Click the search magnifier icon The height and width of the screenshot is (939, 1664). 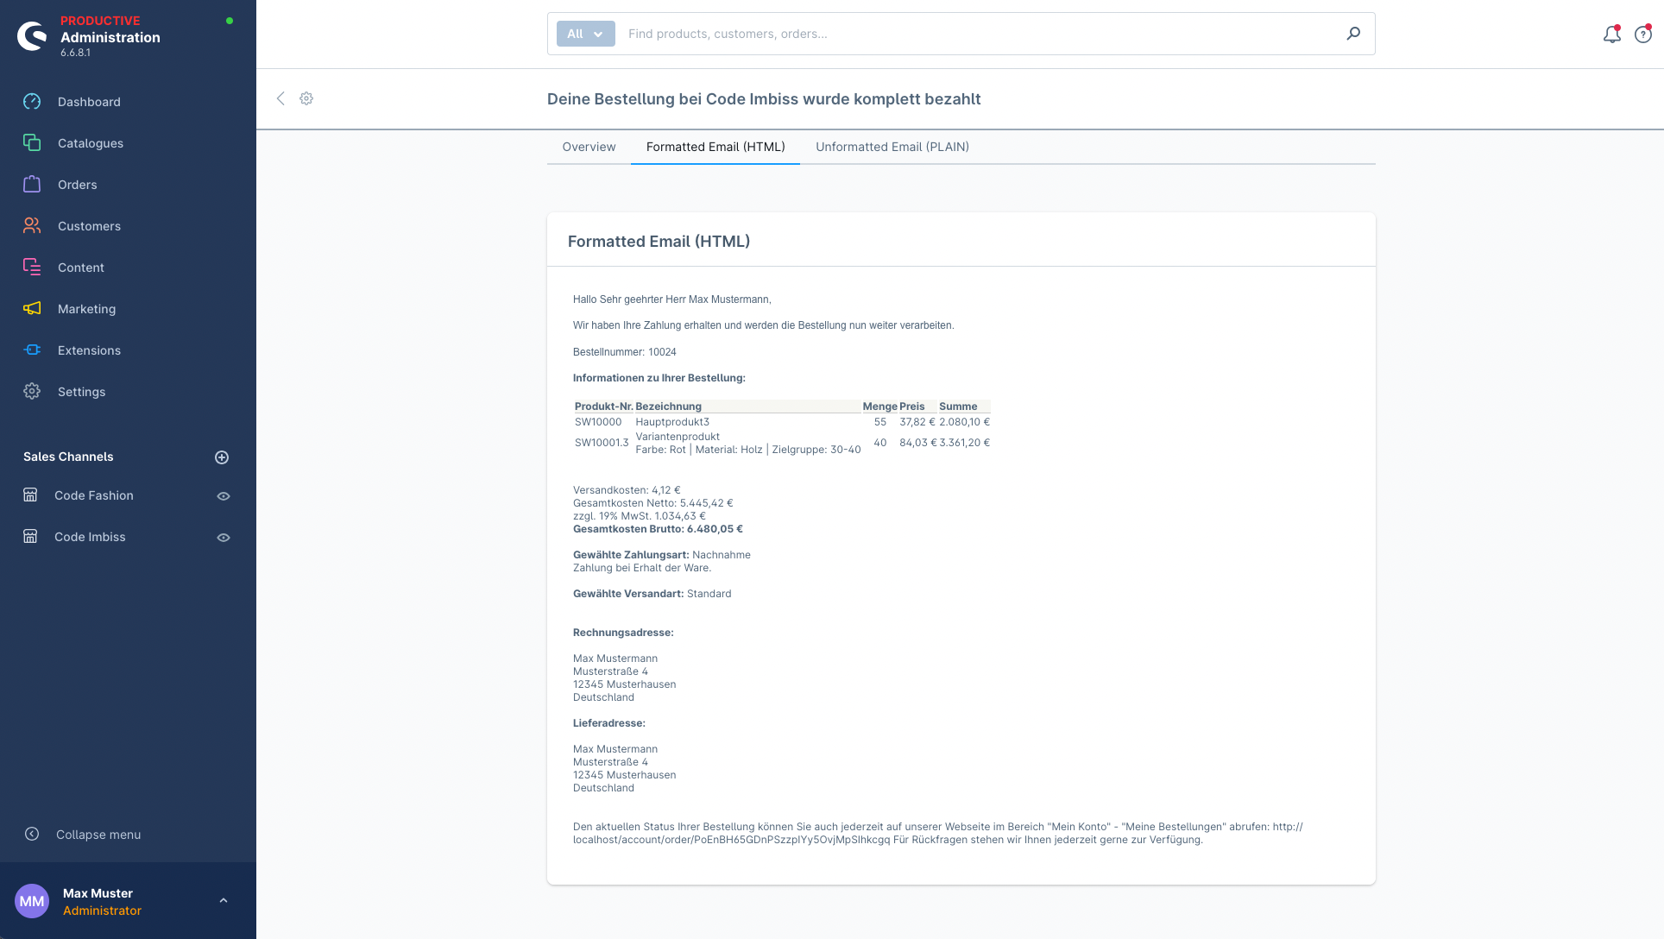[1353, 34]
